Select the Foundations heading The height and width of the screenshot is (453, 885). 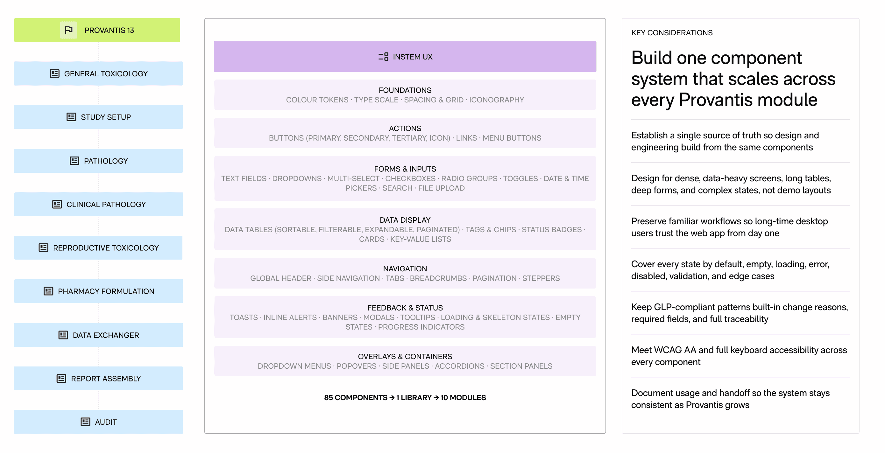coord(405,90)
